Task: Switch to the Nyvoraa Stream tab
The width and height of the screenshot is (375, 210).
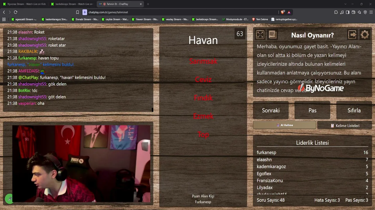Action: pyautogui.click(x=24, y=4)
